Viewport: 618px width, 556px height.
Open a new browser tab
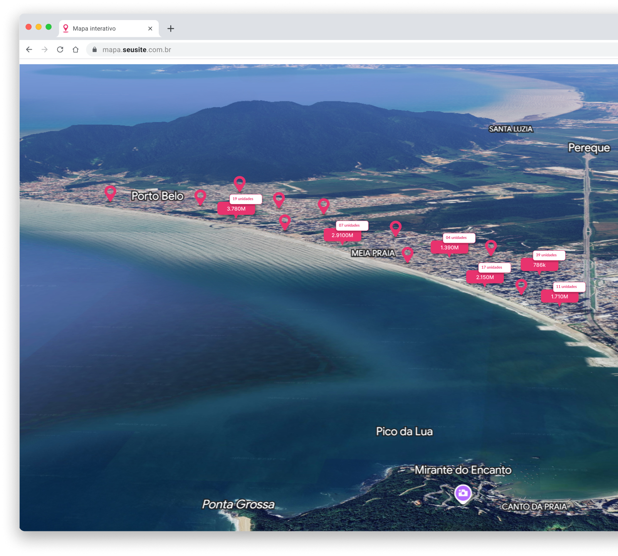[x=171, y=28]
